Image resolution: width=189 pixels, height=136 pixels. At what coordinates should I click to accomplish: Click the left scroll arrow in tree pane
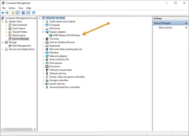tap(2, 129)
